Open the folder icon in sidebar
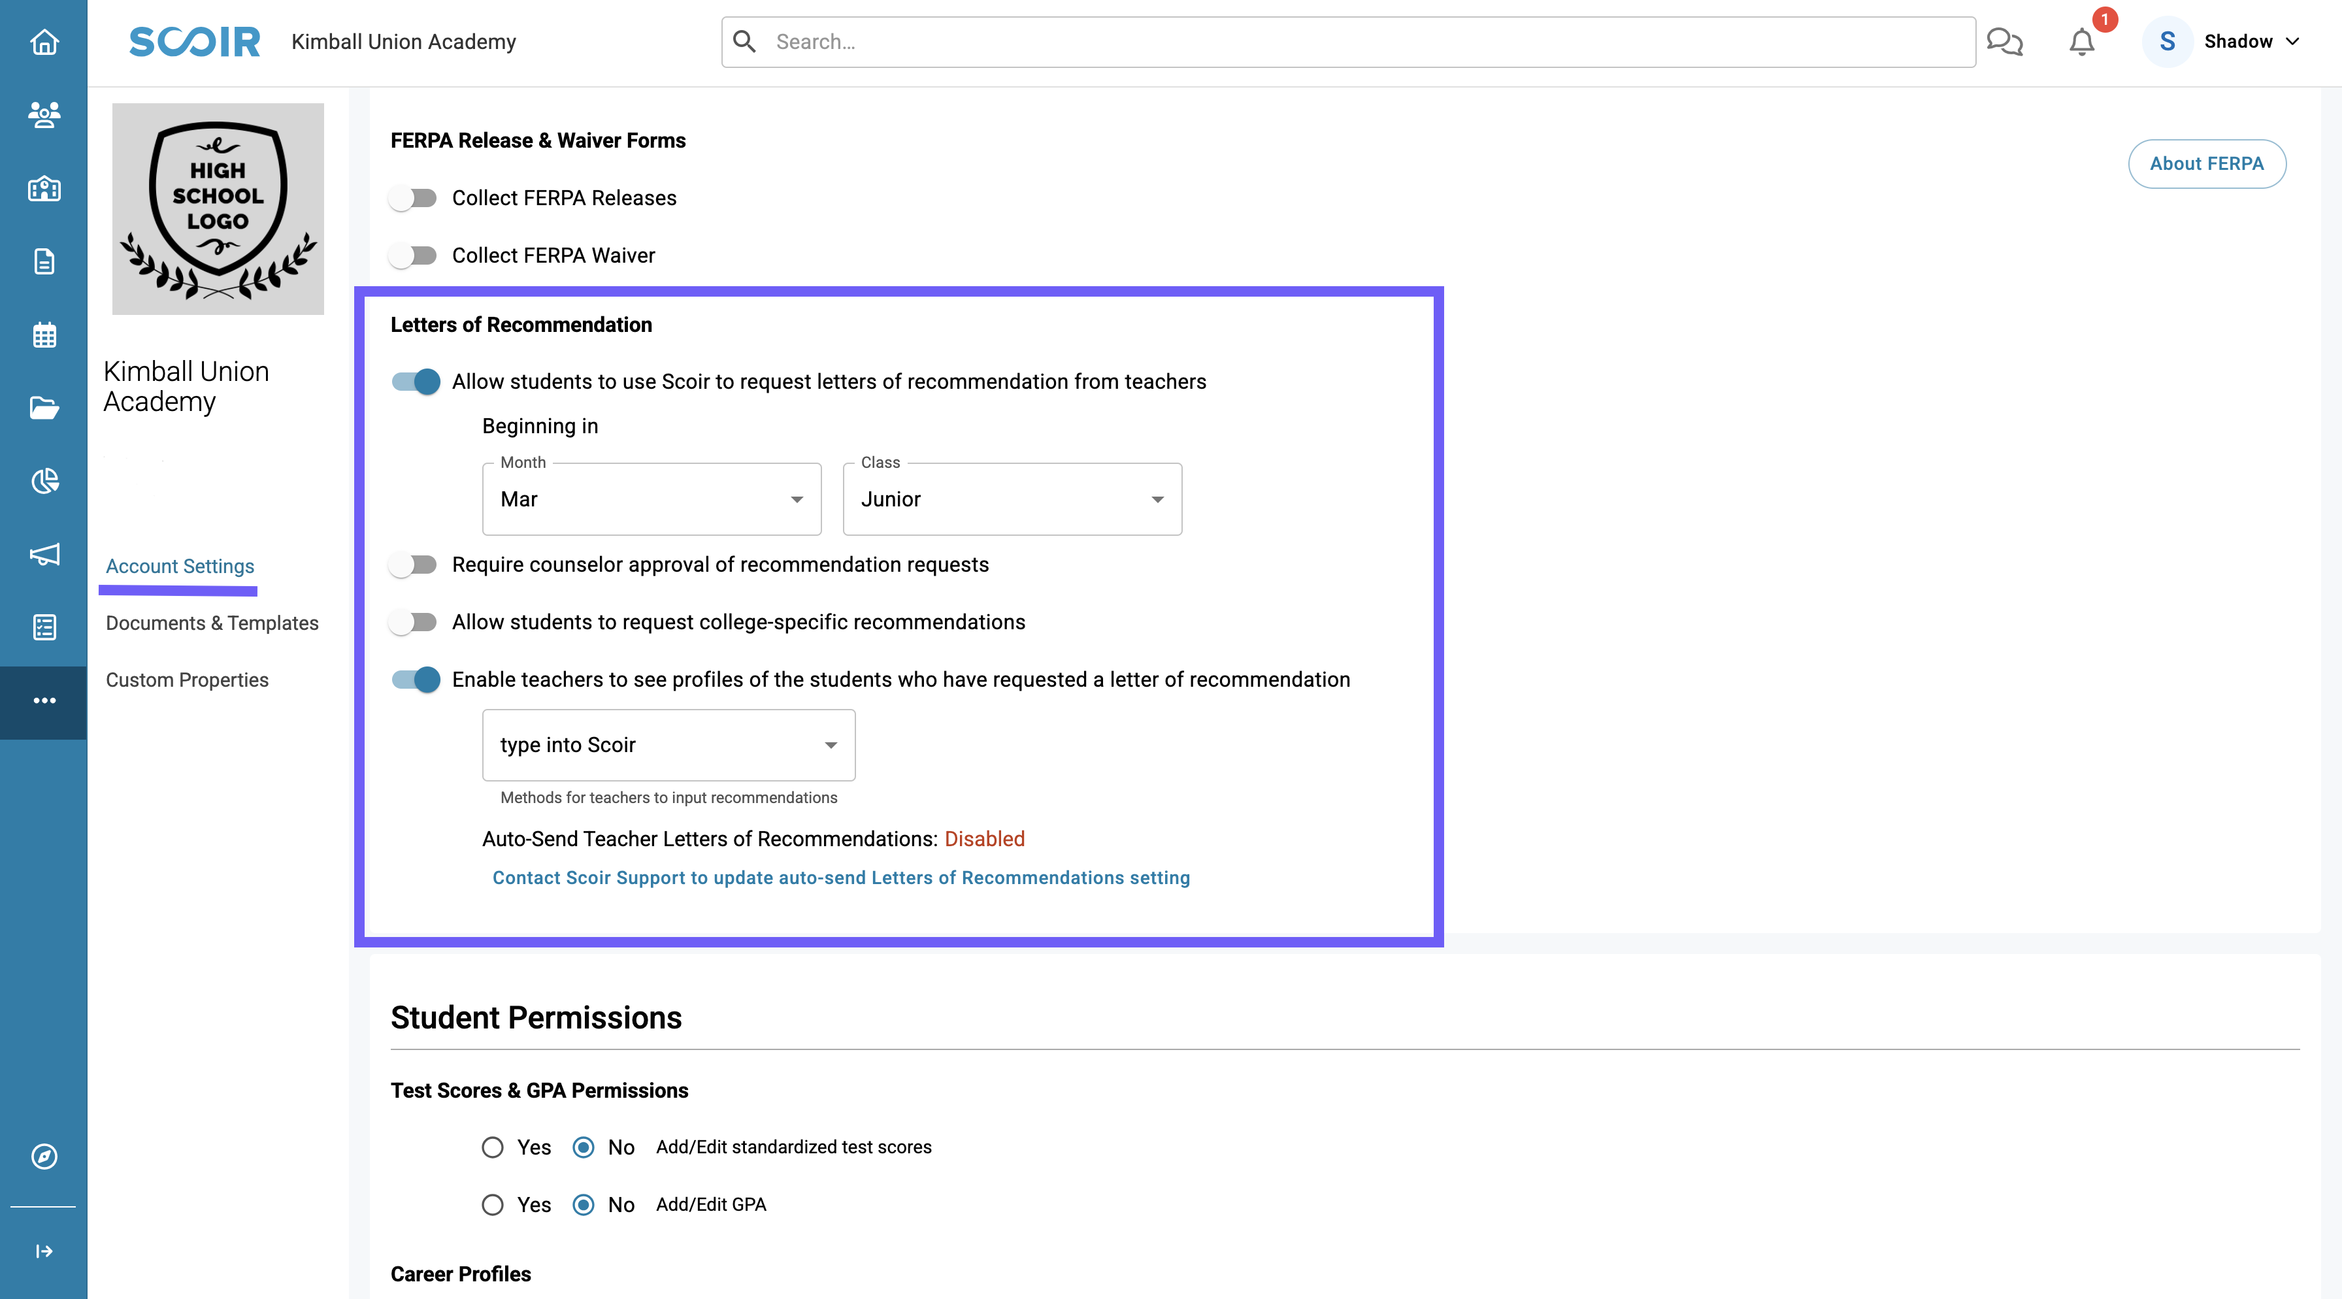 tap(44, 407)
